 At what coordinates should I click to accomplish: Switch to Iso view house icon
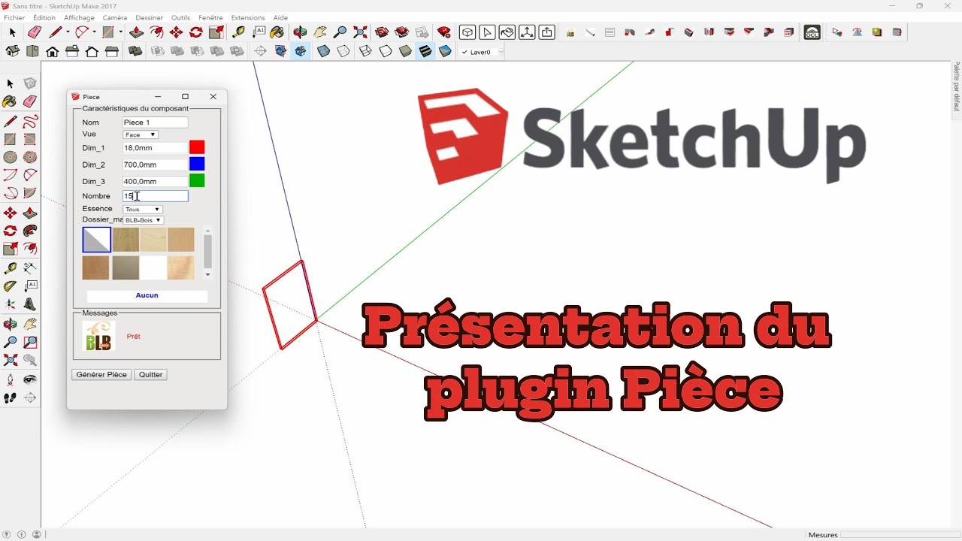tap(13, 52)
